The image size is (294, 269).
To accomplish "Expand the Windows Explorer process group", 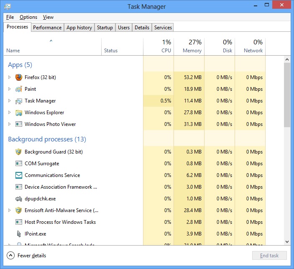I will tap(9, 113).
